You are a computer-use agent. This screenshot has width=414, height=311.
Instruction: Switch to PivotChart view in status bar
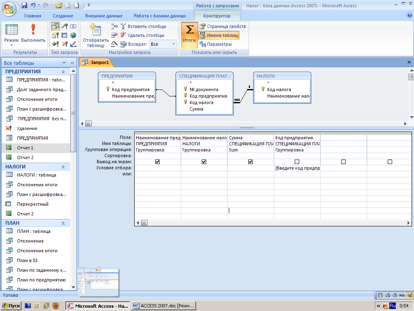click(x=395, y=295)
